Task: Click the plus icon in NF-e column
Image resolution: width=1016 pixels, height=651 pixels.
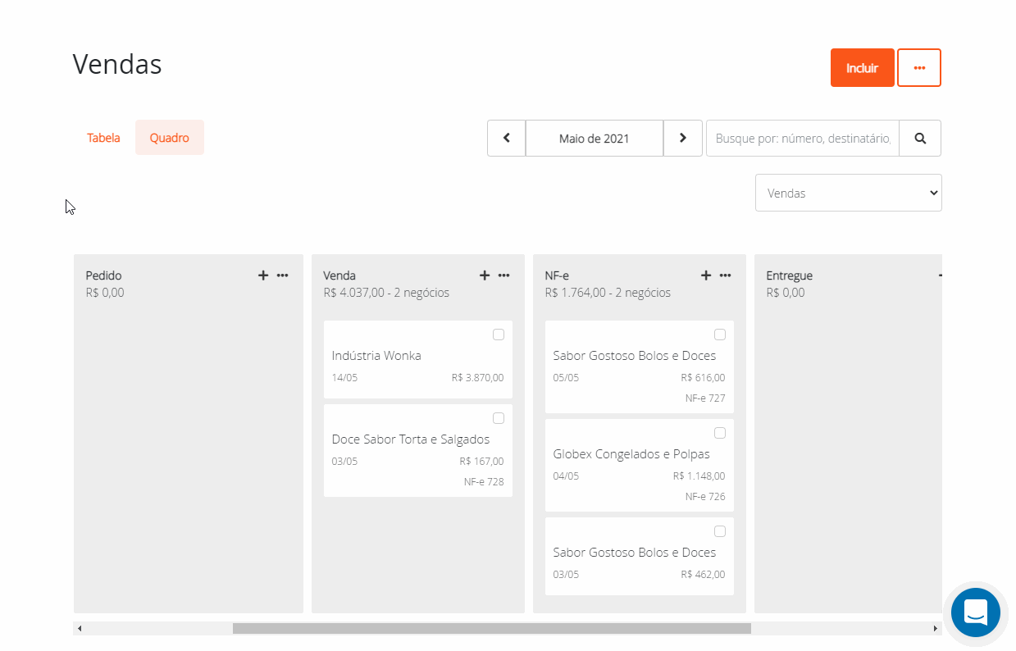Action: click(706, 275)
